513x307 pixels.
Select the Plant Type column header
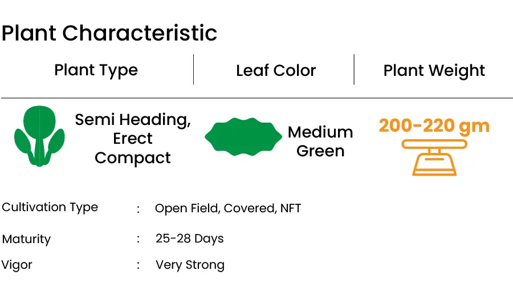(96, 70)
